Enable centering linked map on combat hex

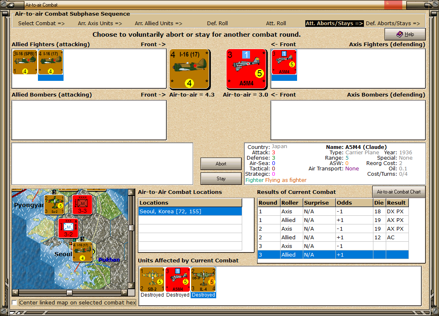tap(14, 302)
